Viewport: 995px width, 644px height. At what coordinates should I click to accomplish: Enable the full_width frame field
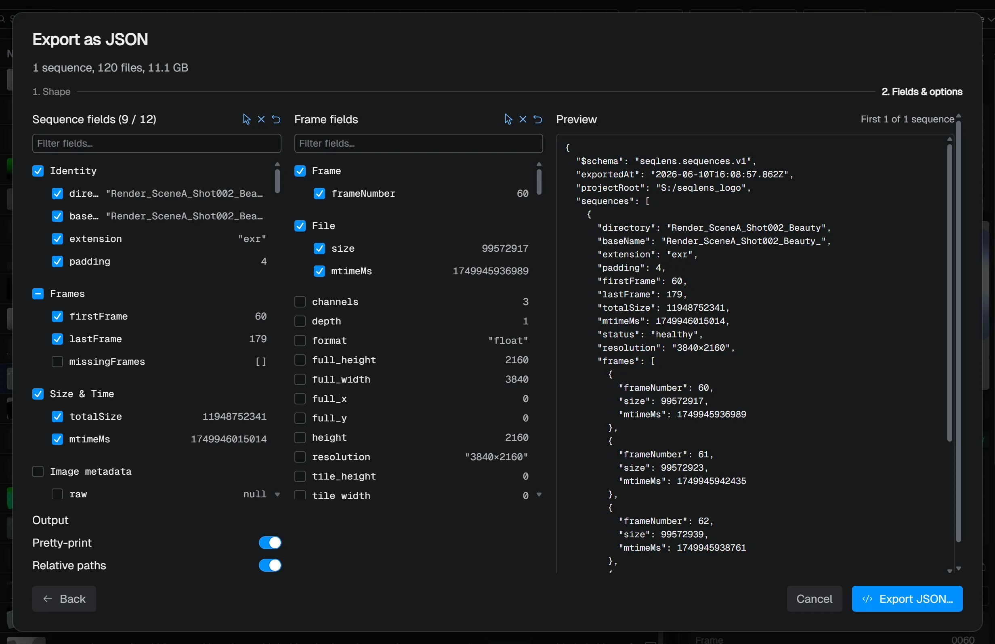tap(300, 379)
